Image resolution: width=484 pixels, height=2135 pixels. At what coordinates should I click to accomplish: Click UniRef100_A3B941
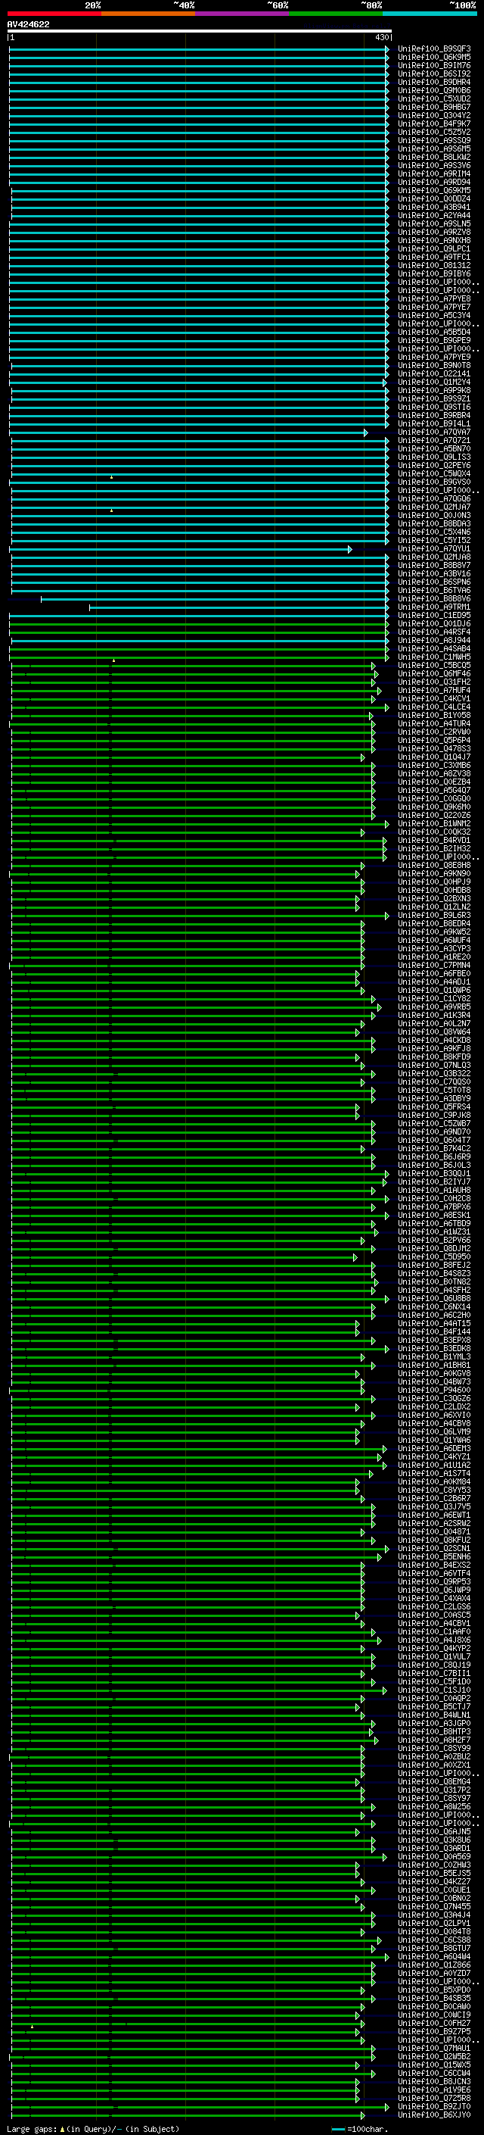click(433, 206)
